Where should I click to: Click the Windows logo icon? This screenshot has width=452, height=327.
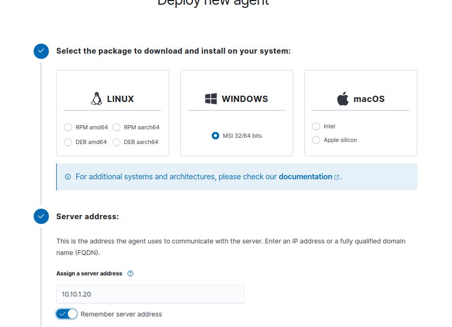[x=211, y=99]
